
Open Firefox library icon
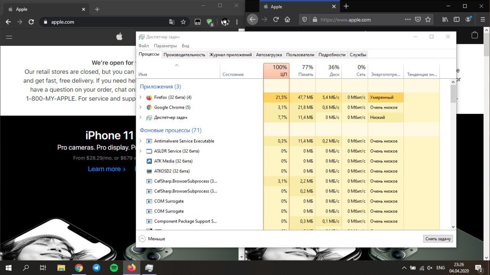(445, 19)
